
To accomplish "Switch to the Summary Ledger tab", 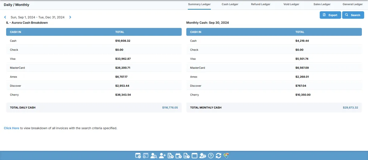I will click(x=199, y=4).
